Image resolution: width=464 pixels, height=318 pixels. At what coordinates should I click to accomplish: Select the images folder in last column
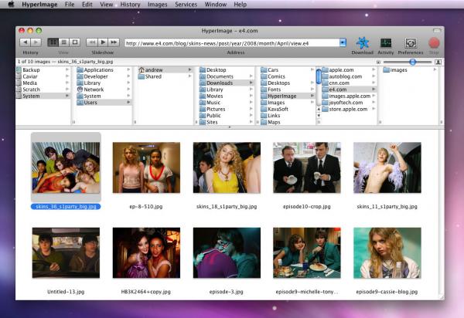click(410, 70)
